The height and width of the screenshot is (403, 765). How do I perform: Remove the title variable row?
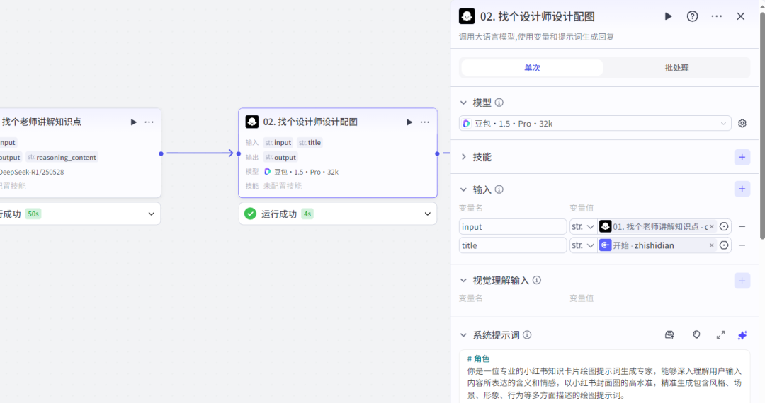(742, 245)
